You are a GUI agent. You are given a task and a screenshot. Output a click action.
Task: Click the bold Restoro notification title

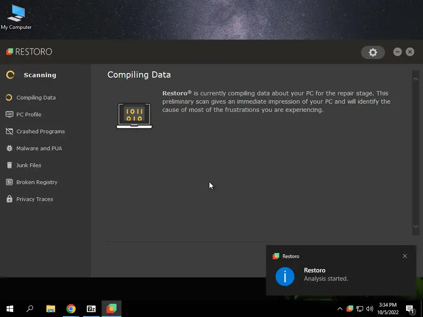(314, 270)
